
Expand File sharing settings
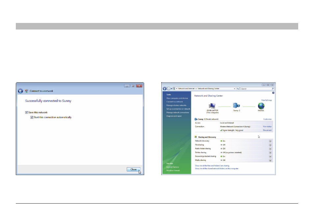pos(270,145)
